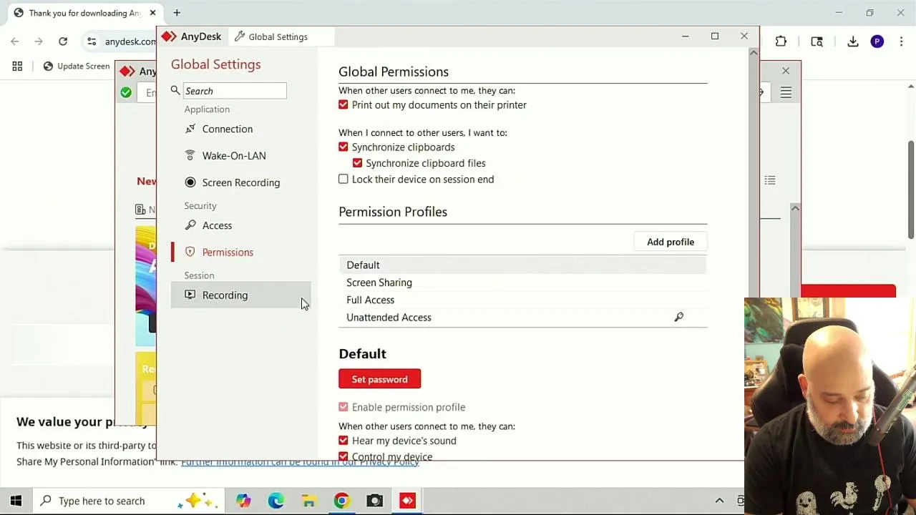
Task: Open Windows Start menu
Action: (x=16, y=501)
